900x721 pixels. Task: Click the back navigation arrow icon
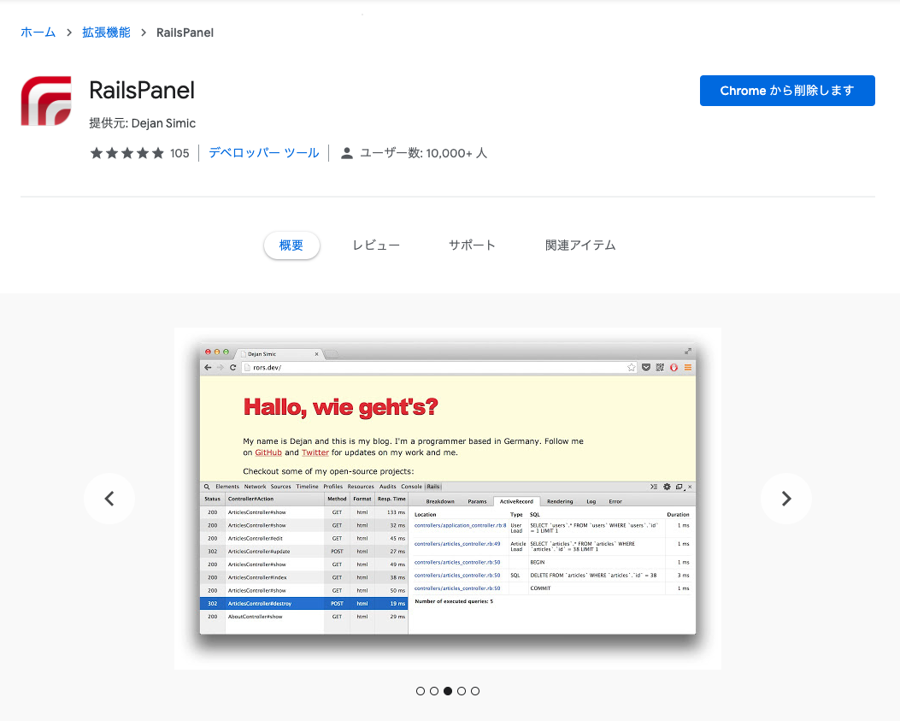click(x=206, y=366)
